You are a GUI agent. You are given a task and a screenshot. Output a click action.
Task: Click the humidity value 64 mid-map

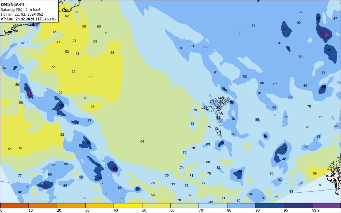coord(142,142)
